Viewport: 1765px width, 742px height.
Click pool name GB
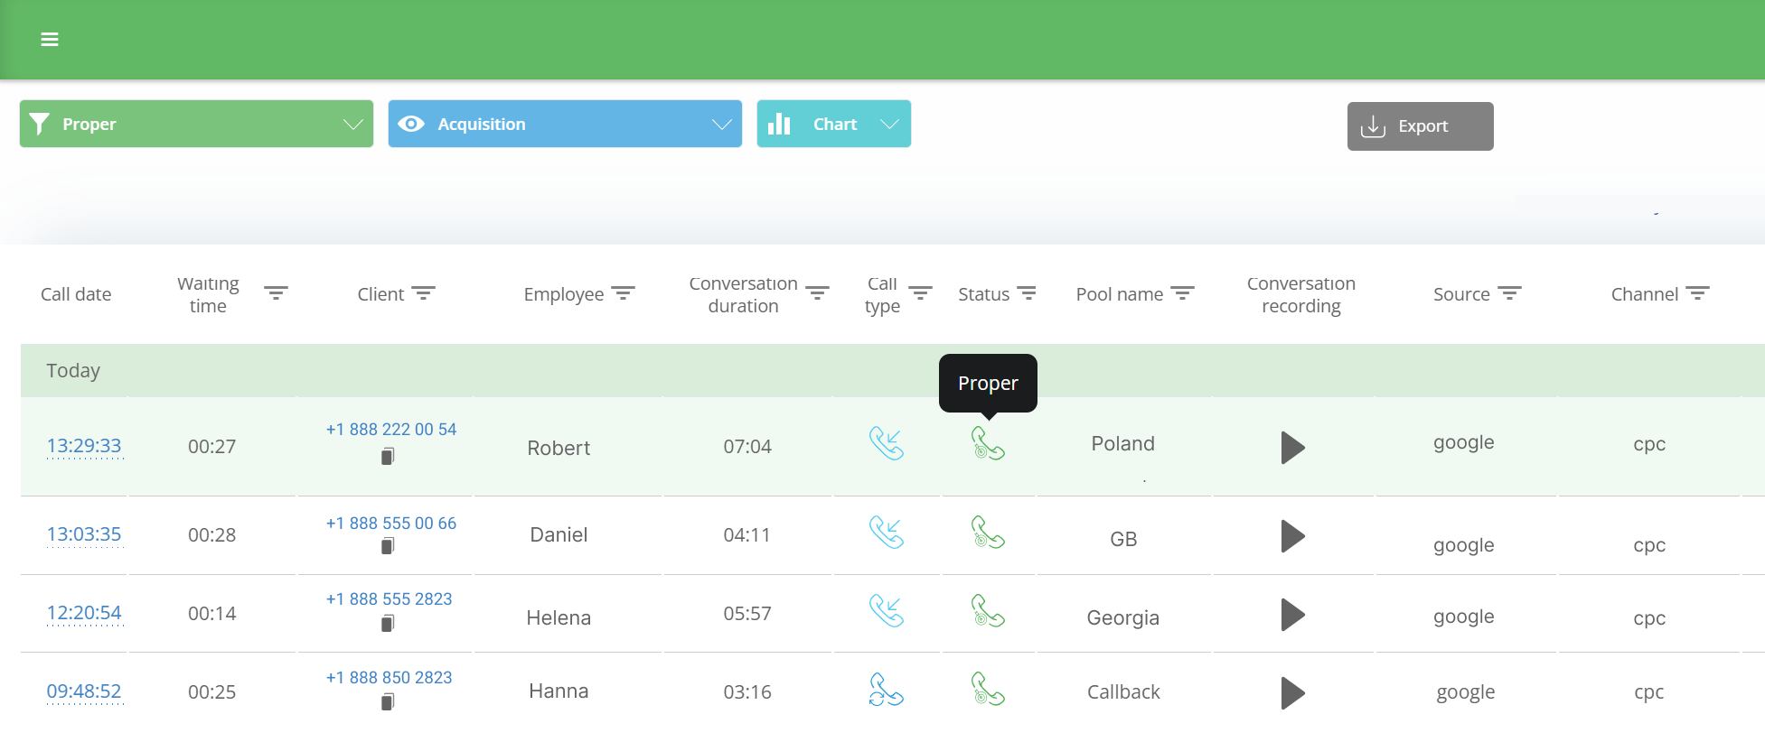(1123, 540)
